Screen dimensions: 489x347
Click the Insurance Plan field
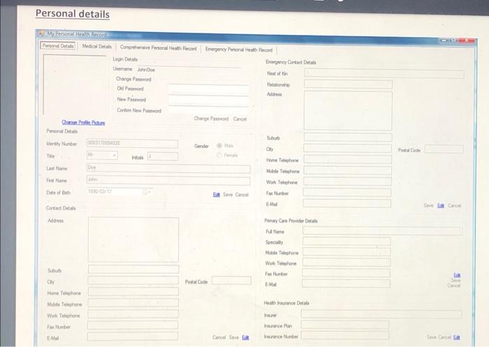(x=345, y=325)
